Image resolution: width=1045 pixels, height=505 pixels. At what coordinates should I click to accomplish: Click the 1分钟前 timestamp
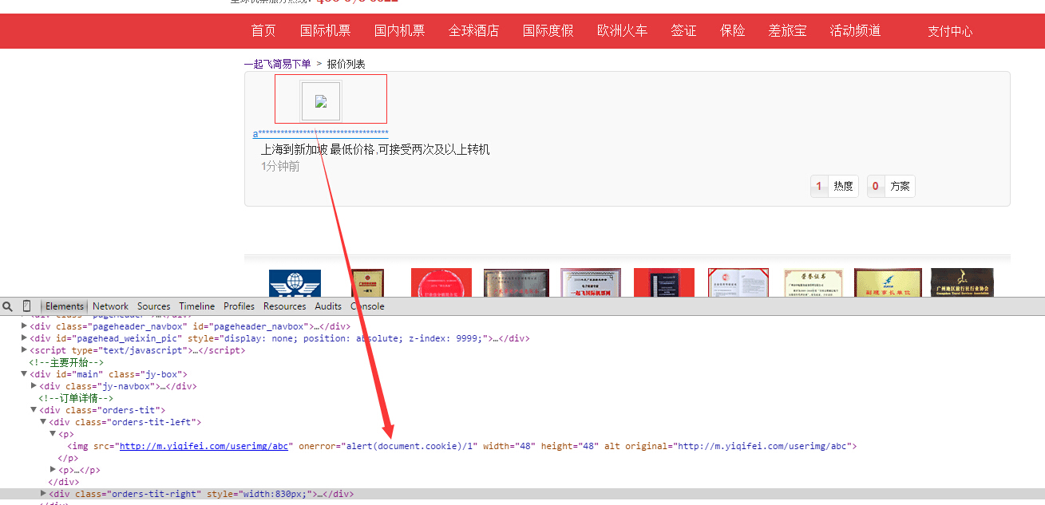[280, 166]
